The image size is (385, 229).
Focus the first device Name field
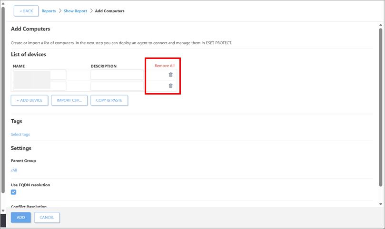point(39,75)
